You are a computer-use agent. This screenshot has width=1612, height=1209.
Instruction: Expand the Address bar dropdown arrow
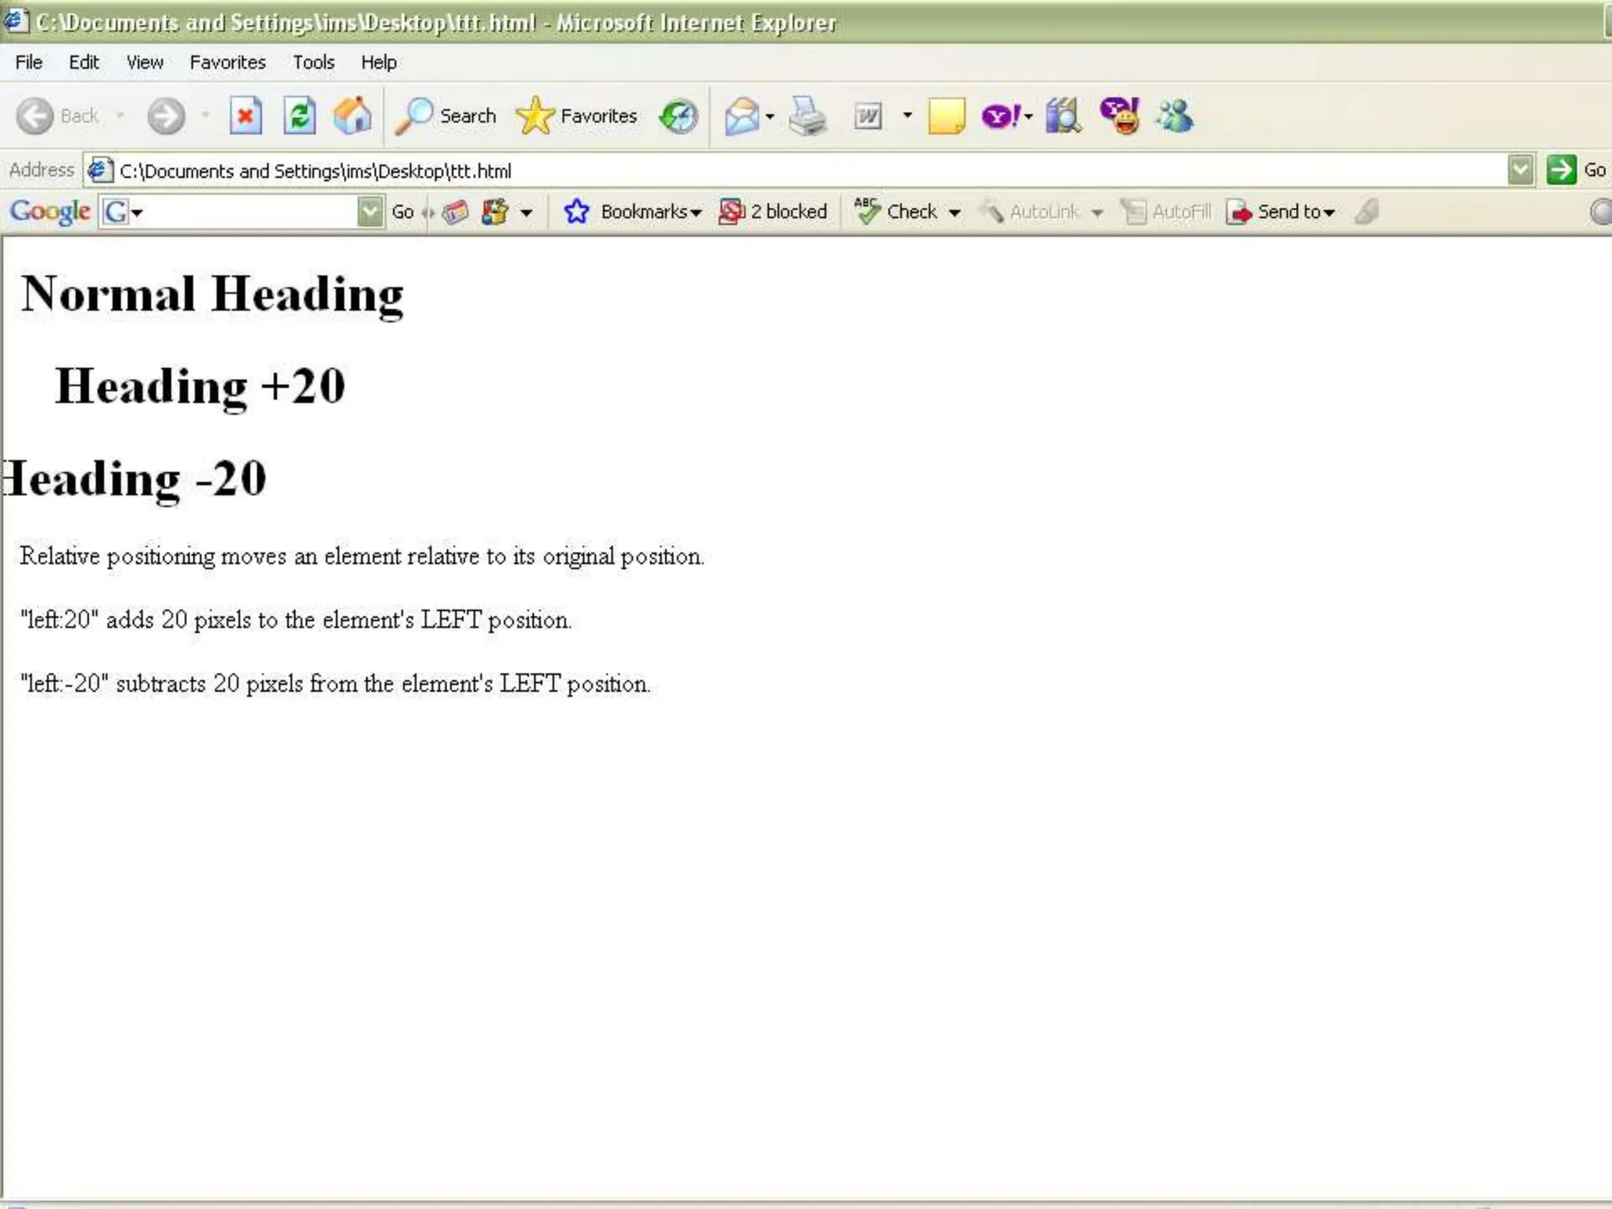[1520, 170]
